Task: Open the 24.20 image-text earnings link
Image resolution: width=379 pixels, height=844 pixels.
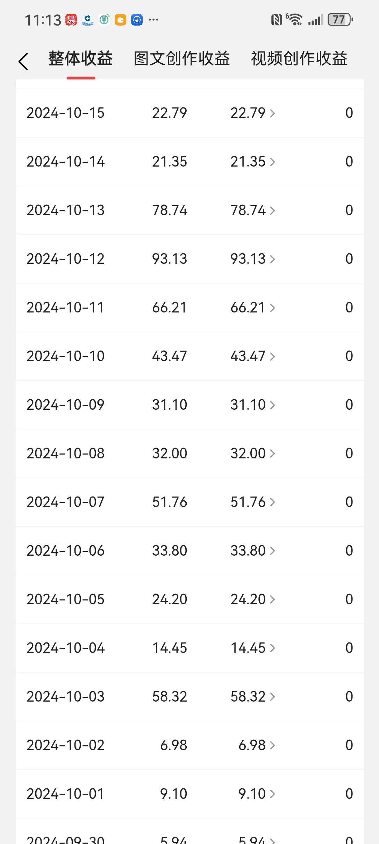Action: pos(252,599)
